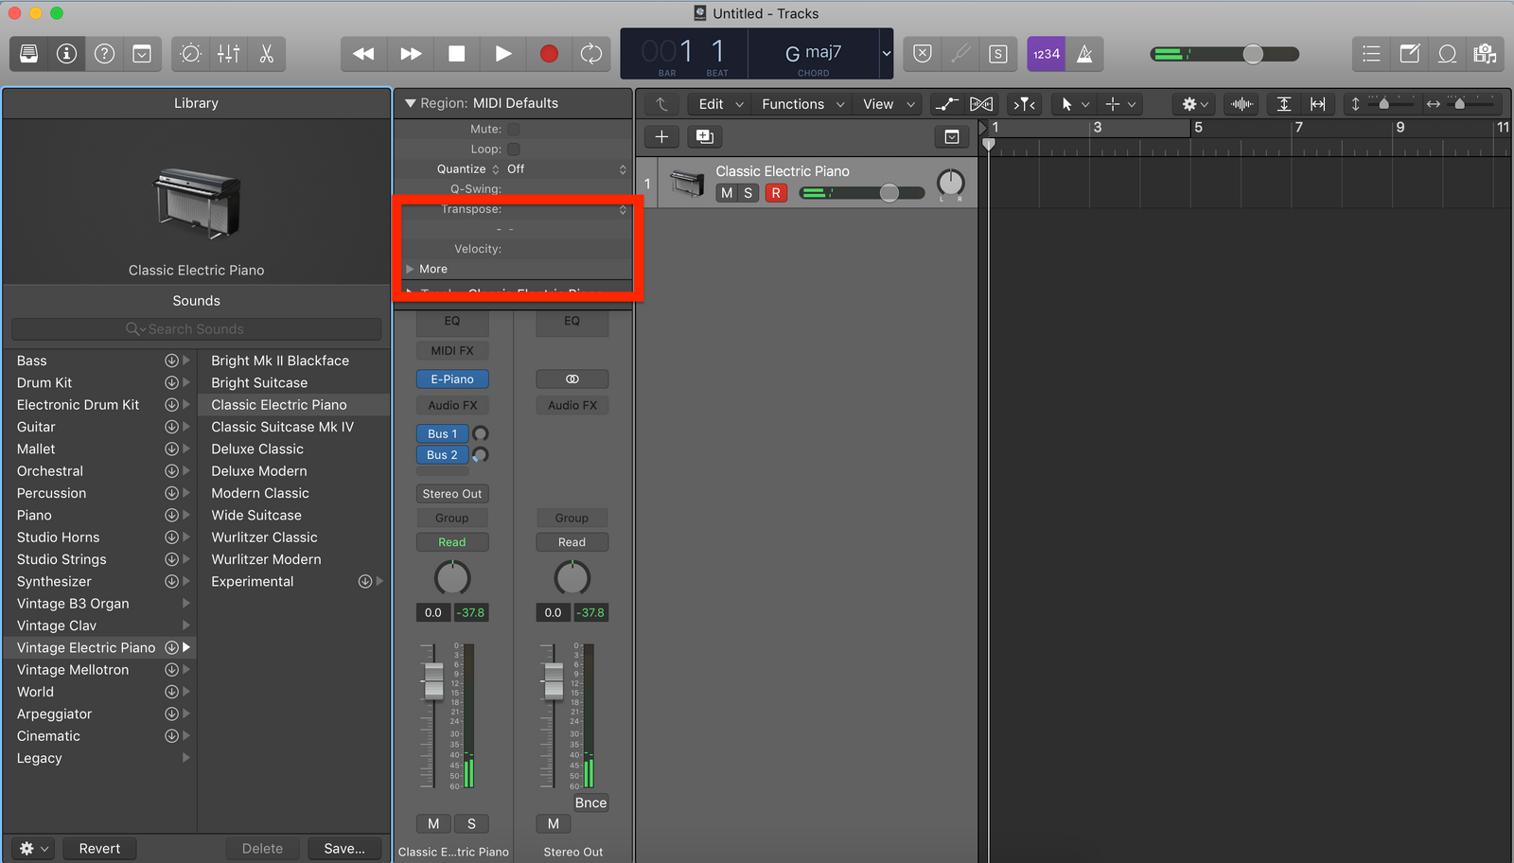Start recording with the Record button
This screenshot has height=863, width=1514.
click(549, 54)
